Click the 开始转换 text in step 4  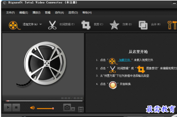pos(125,84)
